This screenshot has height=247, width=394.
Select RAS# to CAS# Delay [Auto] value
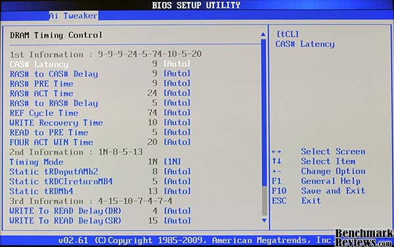click(x=177, y=74)
